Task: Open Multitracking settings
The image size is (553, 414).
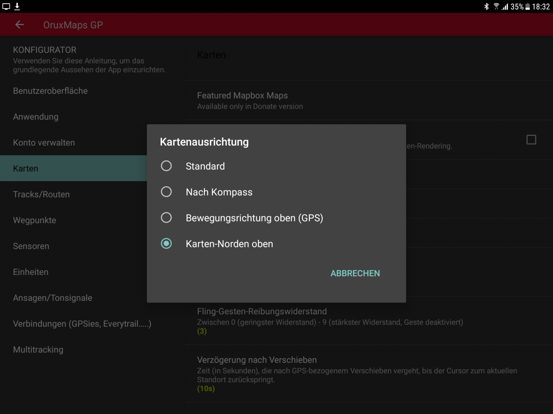Action: 38,349
